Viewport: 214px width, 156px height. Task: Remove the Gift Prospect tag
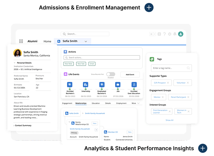168,83
